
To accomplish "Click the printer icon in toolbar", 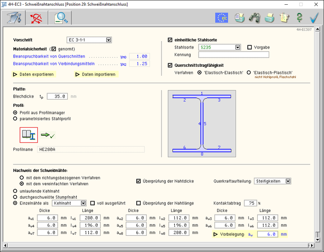I will coord(270,18).
